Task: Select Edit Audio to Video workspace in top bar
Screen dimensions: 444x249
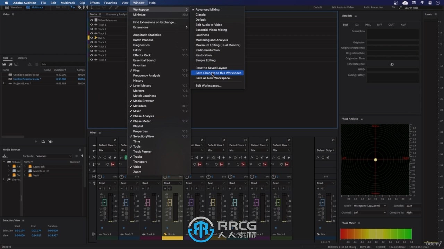Action: coord(342,7)
